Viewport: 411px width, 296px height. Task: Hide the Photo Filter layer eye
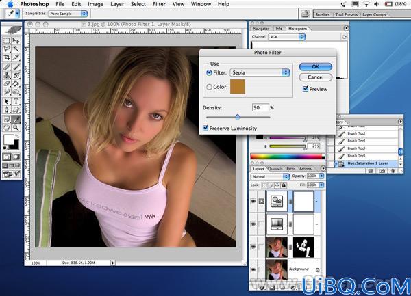pyautogui.click(x=253, y=202)
